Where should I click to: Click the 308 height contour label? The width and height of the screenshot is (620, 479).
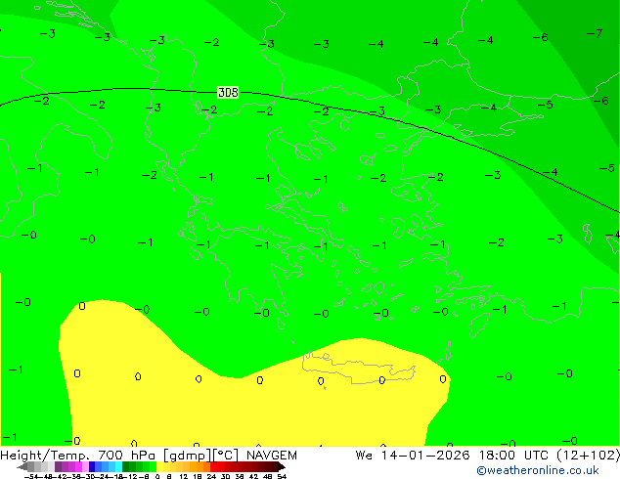point(228,93)
